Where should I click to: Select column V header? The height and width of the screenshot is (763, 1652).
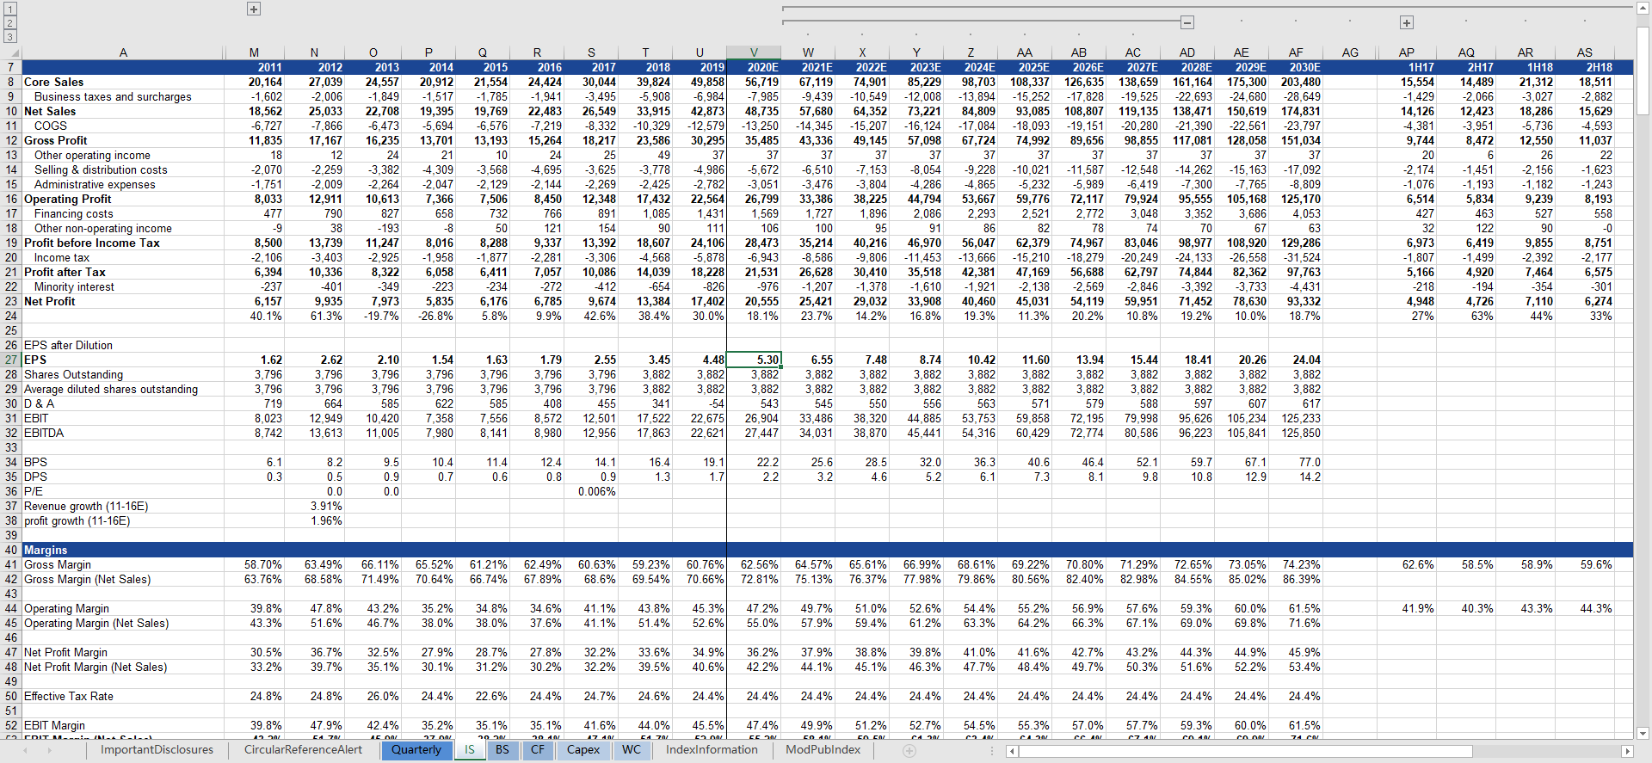tap(754, 52)
